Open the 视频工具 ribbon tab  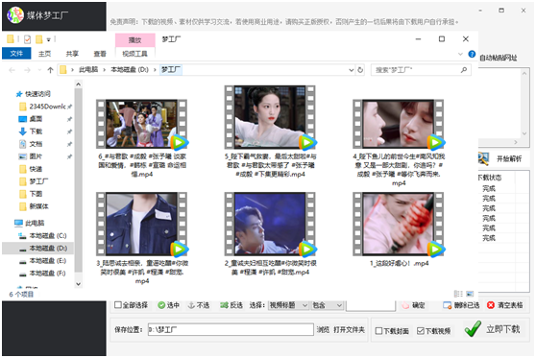point(134,54)
